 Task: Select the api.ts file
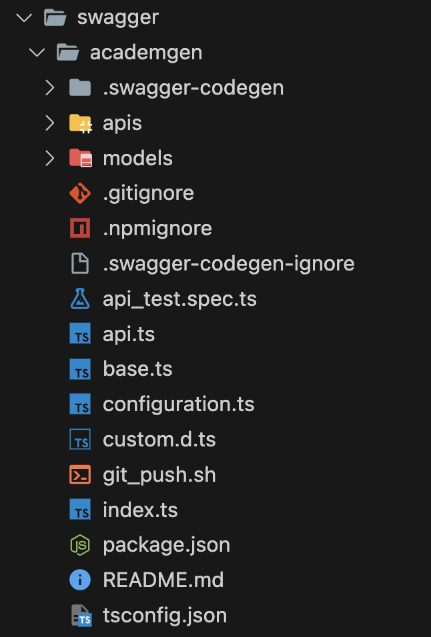tap(129, 334)
